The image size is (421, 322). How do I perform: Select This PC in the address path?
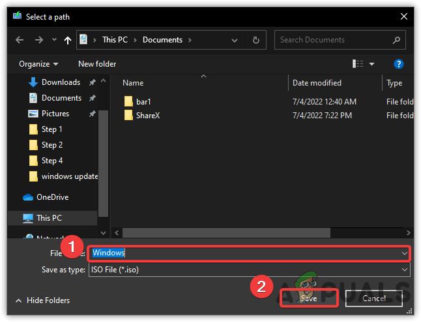tap(115, 40)
